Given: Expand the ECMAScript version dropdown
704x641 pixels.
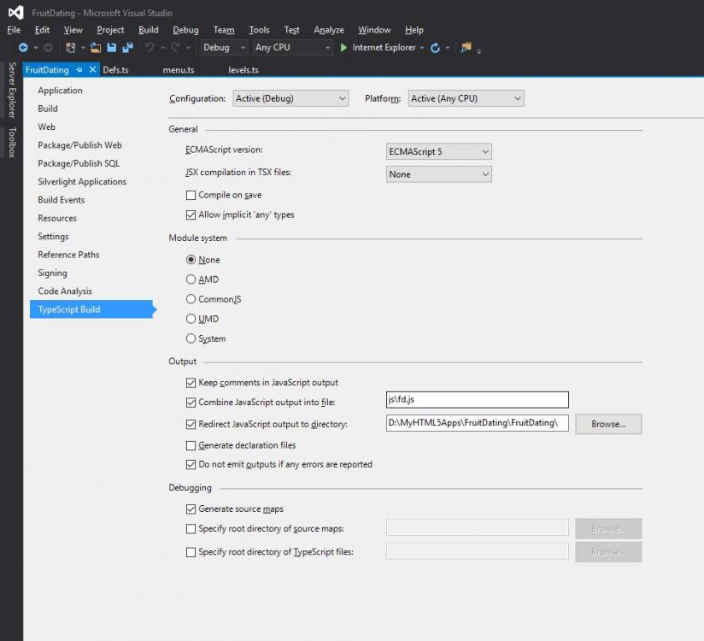Looking at the screenshot, I should tap(438, 151).
